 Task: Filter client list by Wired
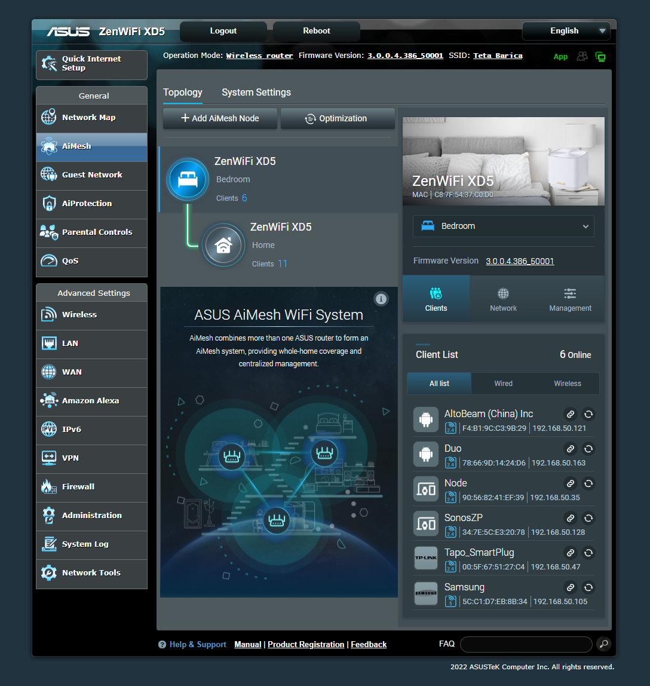pos(504,383)
